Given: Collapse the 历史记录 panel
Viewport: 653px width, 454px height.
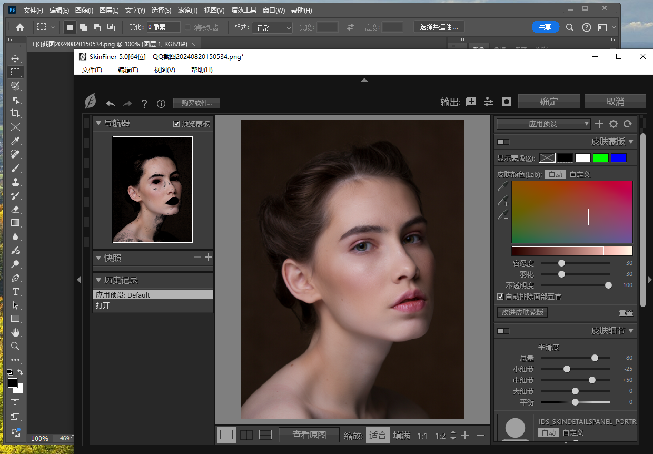Looking at the screenshot, I should tap(98, 280).
